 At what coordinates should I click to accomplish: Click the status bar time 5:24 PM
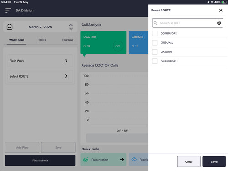[x=6, y=2]
